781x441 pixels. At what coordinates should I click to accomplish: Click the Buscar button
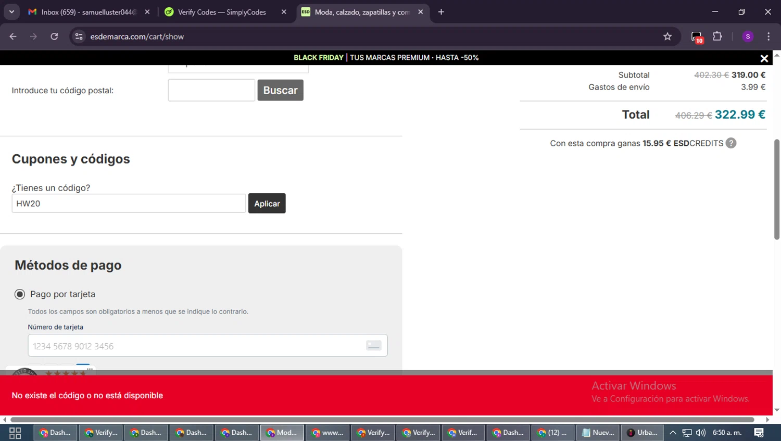click(x=280, y=90)
